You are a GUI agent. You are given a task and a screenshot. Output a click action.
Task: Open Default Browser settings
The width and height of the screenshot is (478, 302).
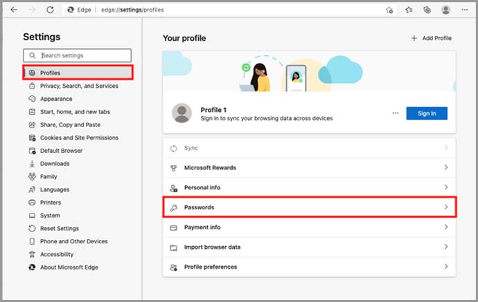(61, 151)
